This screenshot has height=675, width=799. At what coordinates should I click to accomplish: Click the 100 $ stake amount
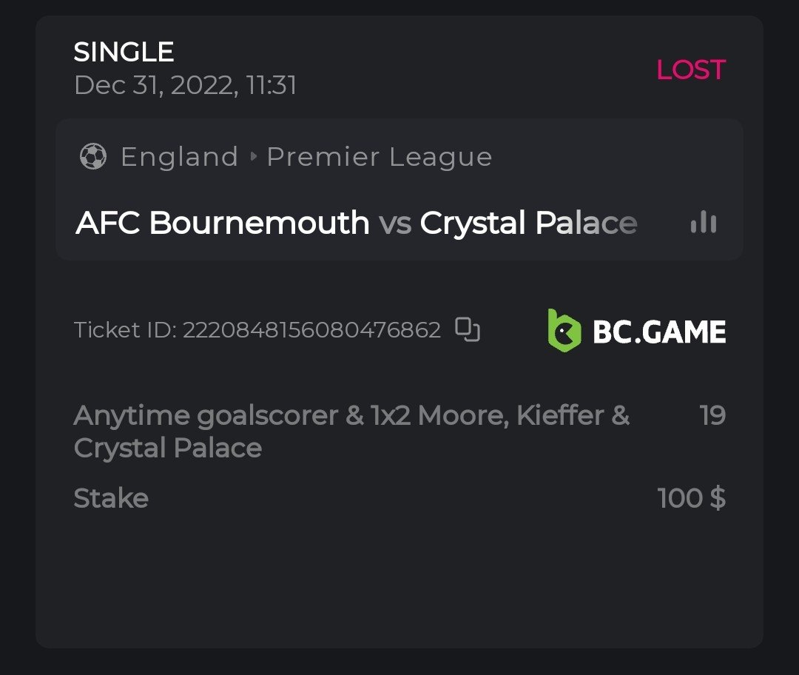[x=691, y=498]
